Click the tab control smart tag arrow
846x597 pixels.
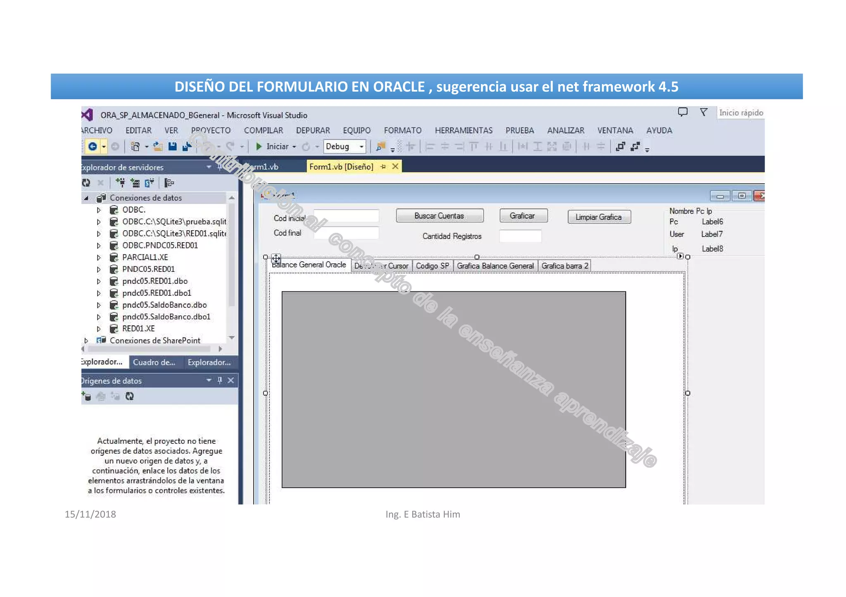[x=680, y=256]
